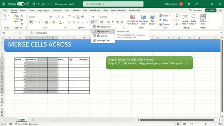Open the Format as Table gallery
The height and width of the screenshot is (126, 224).
pyautogui.click(x=143, y=20)
